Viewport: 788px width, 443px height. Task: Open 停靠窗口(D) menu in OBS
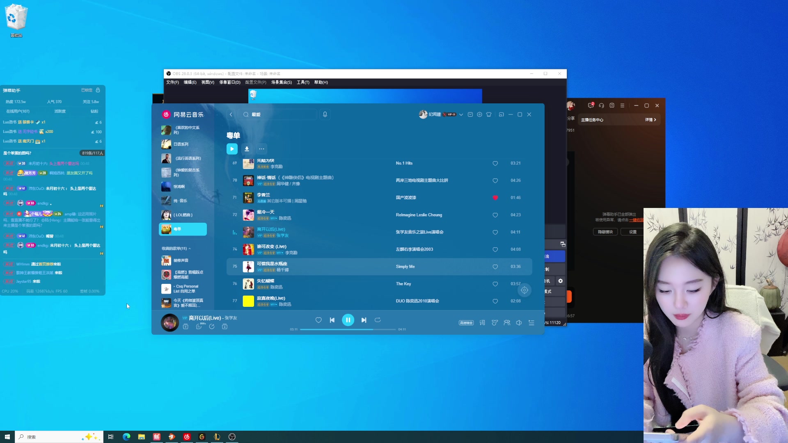(230, 82)
